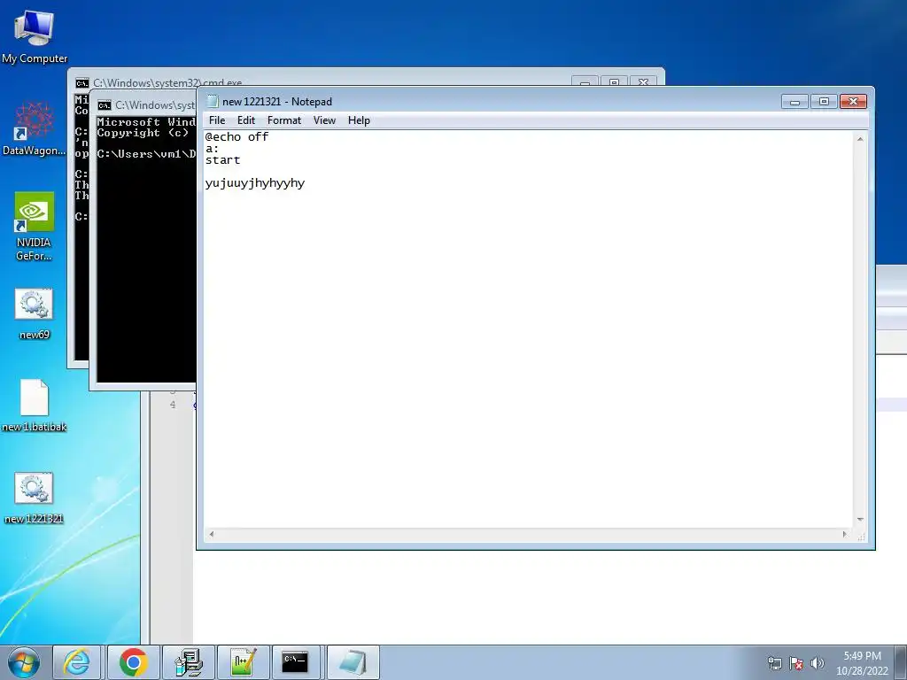Screen dimensions: 907x680
Task: Open the Edit menu in Notepad
Action: click(246, 120)
